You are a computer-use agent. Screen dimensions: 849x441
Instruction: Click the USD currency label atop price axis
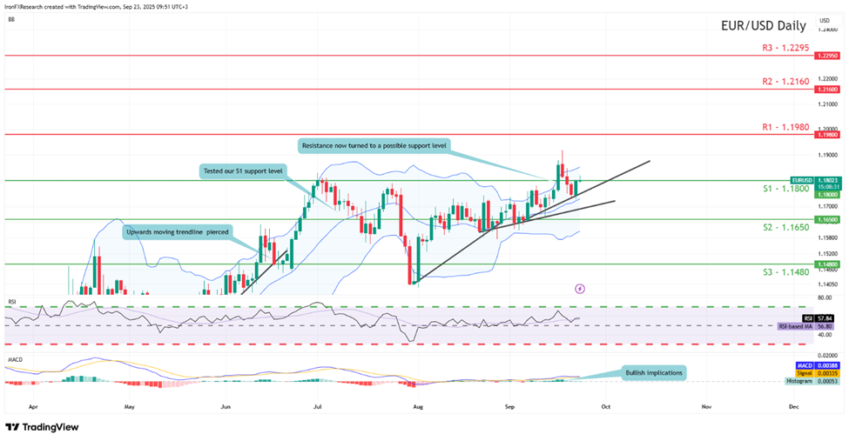coord(824,20)
